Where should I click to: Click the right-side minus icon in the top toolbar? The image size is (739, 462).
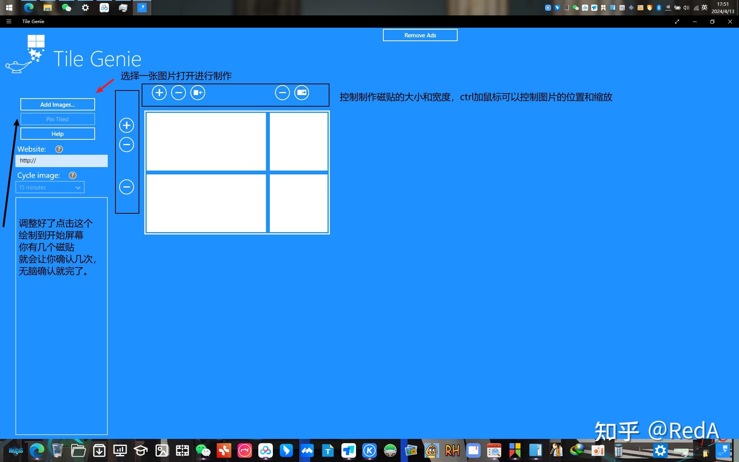[x=283, y=93]
